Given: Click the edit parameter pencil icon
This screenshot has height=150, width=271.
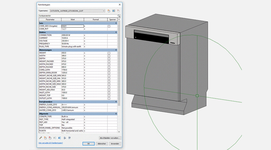Looking at the screenshot, I should pyautogui.click(x=40, y=138).
